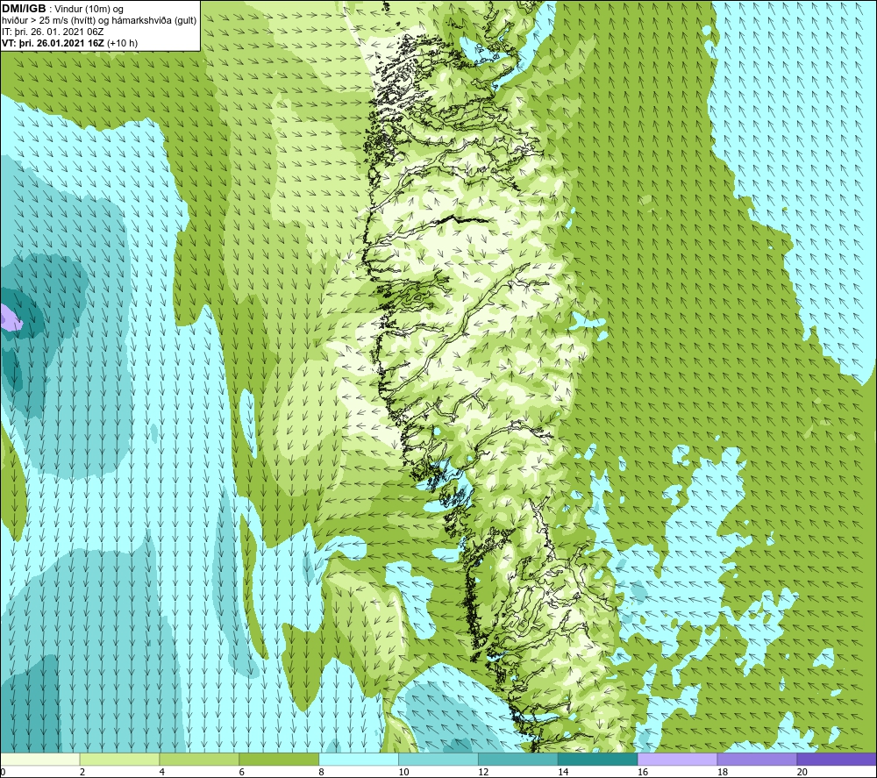Click the VT valid time line
This screenshot has width=877, height=778.
[69, 43]
